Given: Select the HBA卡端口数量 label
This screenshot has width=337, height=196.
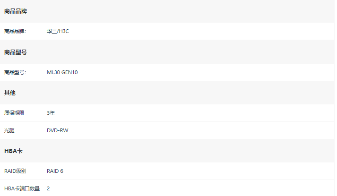Looking at the screenshot, I should pyautogui.click(x=22, y=188).
